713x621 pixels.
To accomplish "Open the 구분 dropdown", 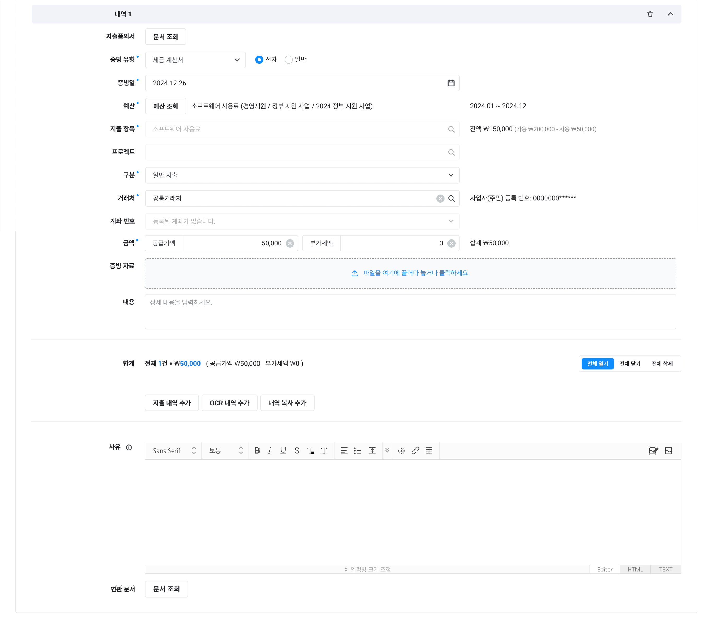I will click(x=302, y=175).
